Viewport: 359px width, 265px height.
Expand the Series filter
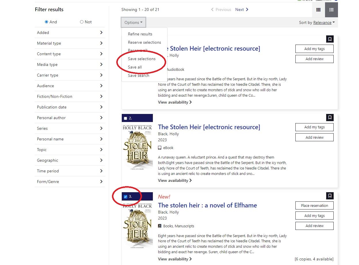pyautogui.click(x=70, y=128)
